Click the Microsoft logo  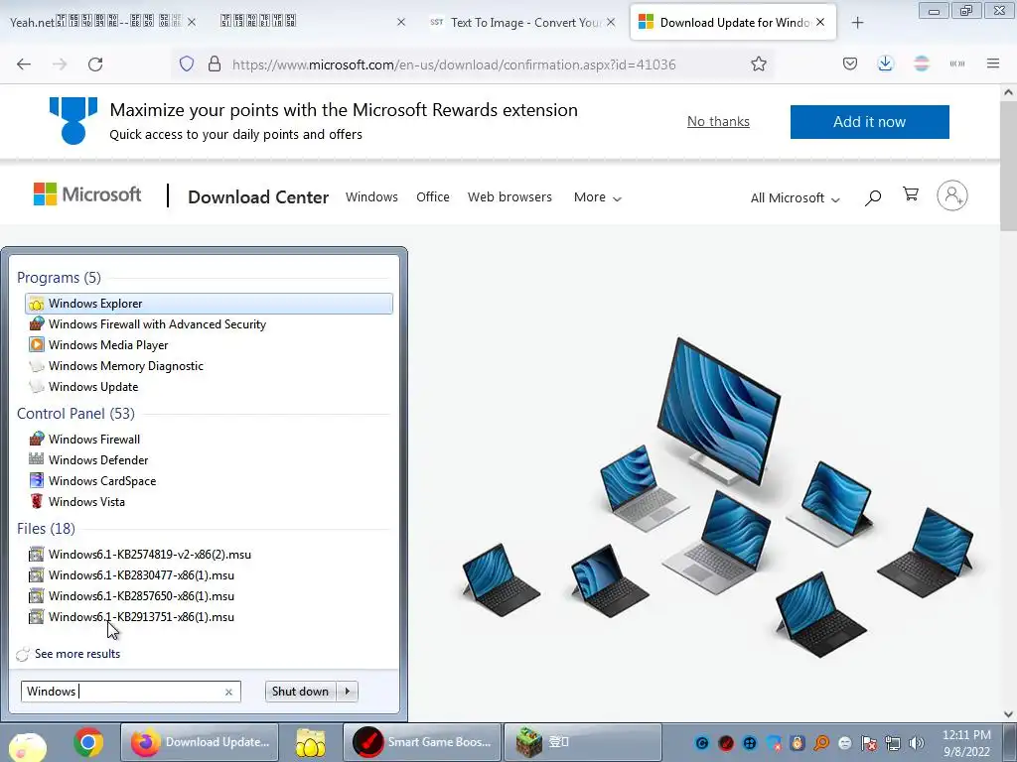click(87, 194)
